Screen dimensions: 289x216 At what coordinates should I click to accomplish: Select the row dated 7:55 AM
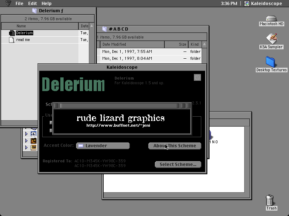149,51
